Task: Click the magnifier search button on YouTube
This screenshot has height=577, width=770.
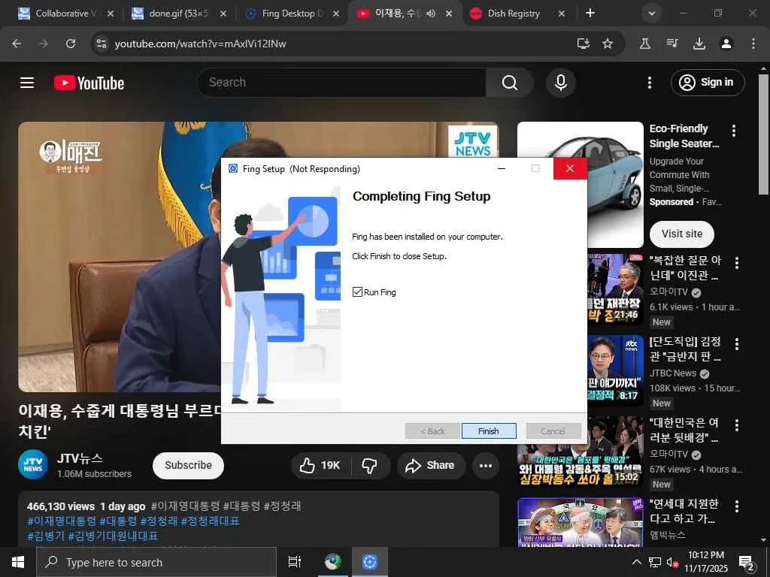Action: coord(510,83)
